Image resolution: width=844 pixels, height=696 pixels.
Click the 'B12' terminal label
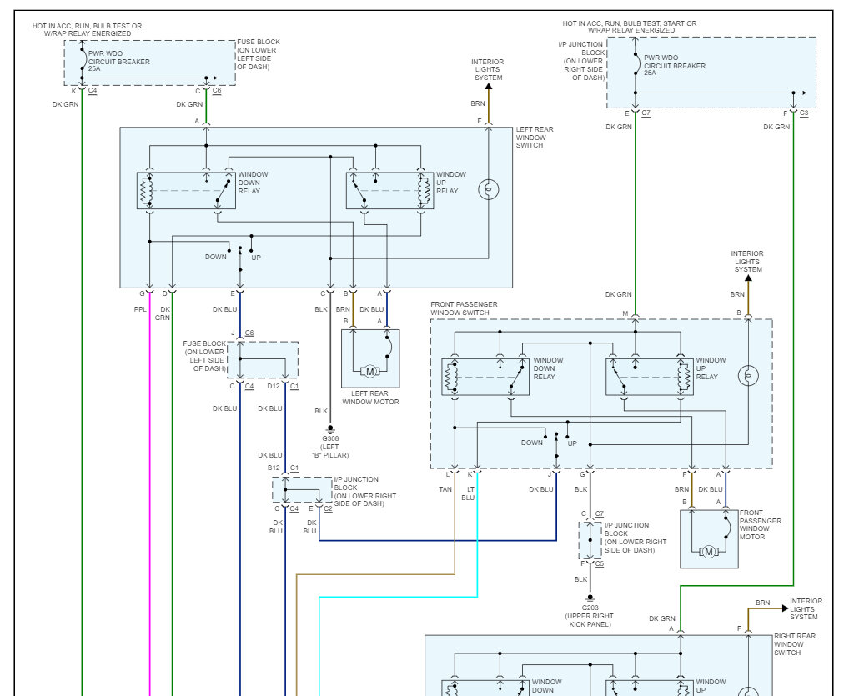[274, 468]
